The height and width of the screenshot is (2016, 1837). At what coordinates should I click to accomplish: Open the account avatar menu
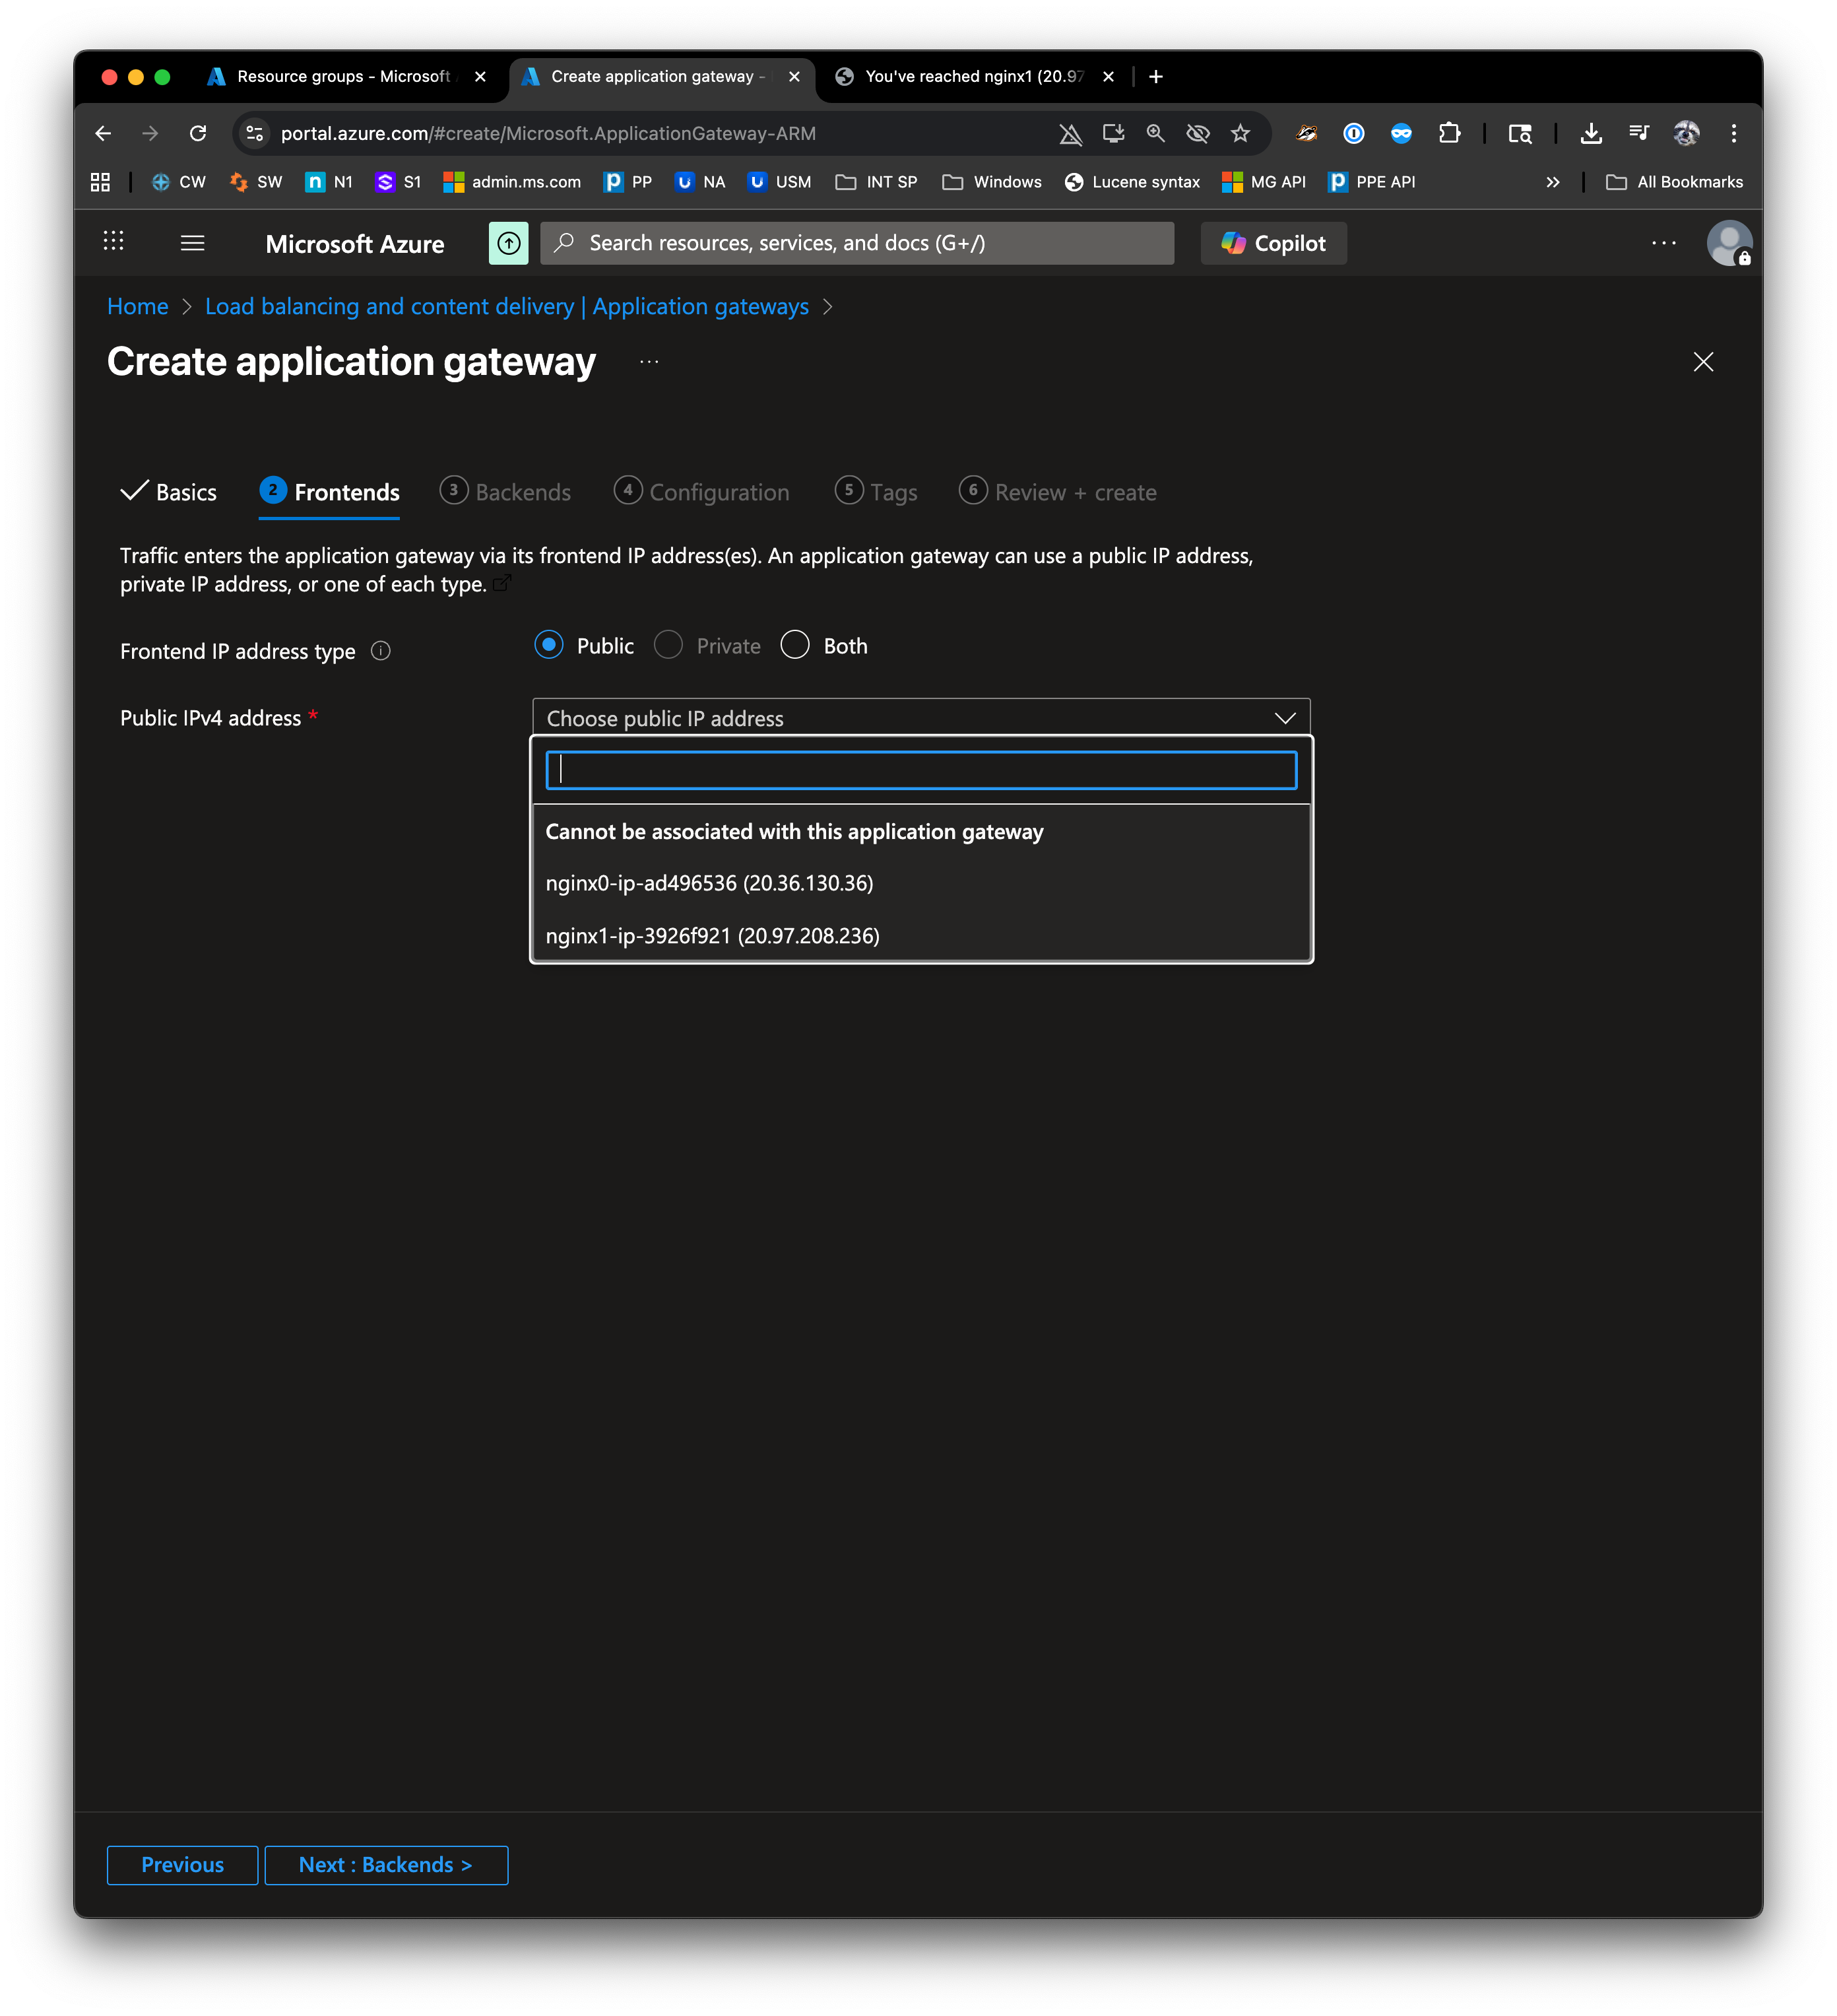(1728, 243)
